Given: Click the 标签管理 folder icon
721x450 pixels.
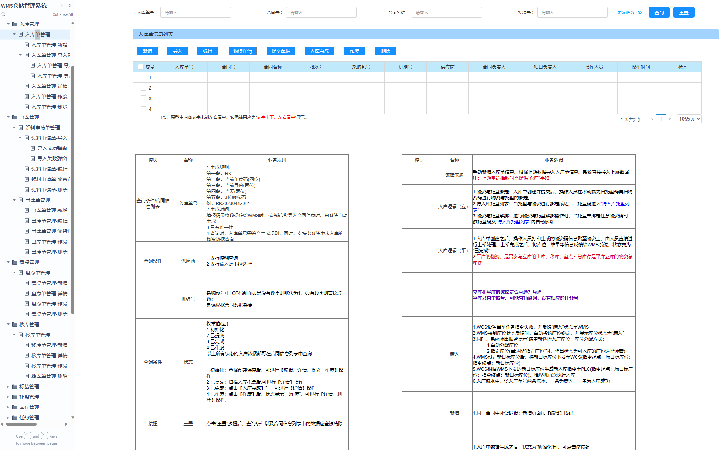Looking at the screenshot, I should click(15, 387).
